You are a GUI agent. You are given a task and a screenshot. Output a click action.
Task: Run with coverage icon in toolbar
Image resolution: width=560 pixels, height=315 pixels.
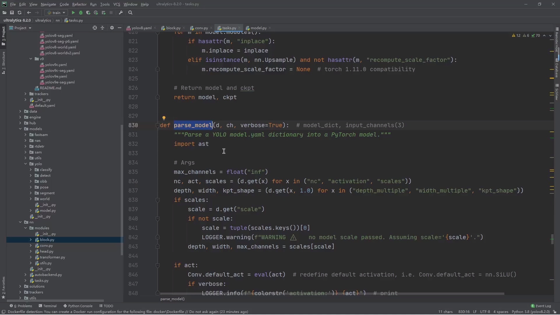pyautogui.click(x=88, y=13)
